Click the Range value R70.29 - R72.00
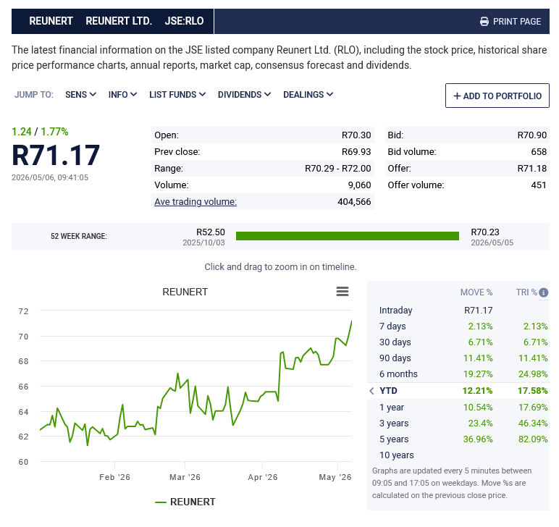The height and width of the screenshot is (527, 559). [337, 169]
